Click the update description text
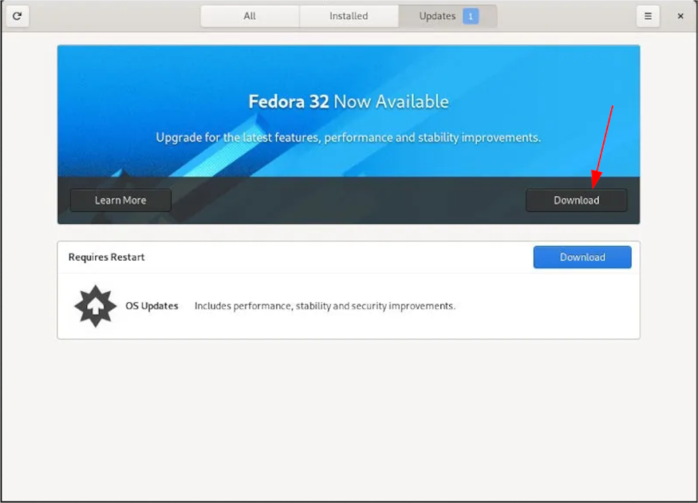Viewport: 698px width, 503px height. pyautogui.click(x=325, y=306)
